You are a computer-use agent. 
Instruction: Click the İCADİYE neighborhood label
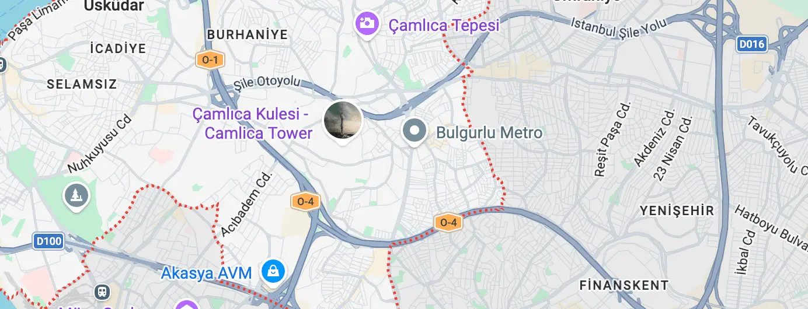(x=119, y=48)
